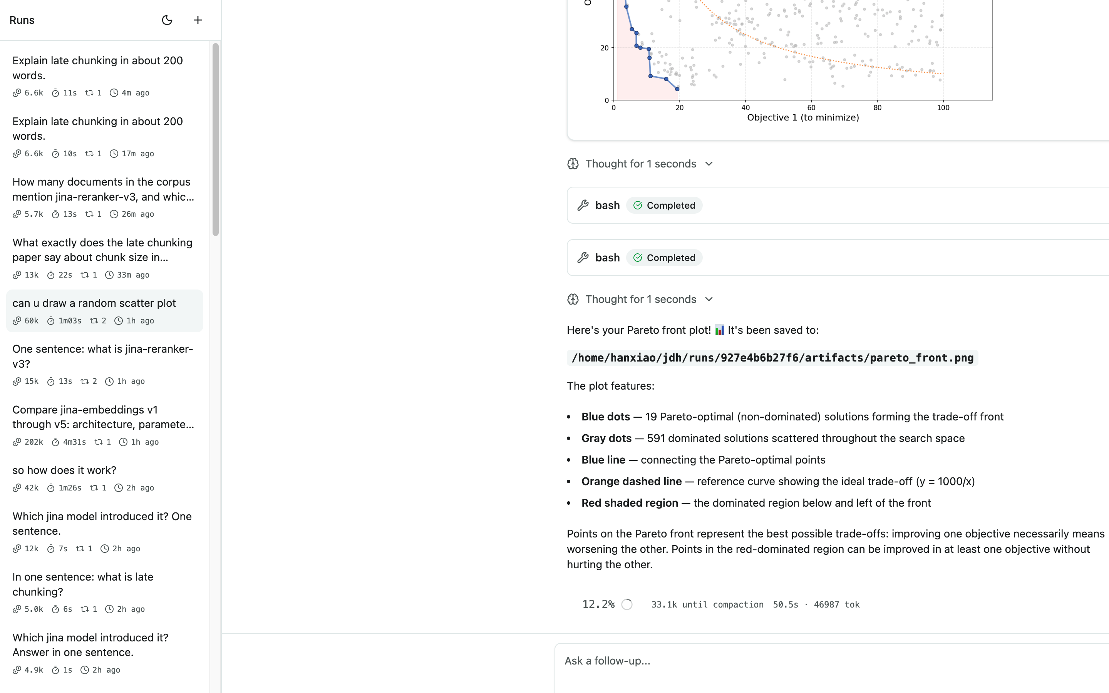This screenshot has width=1109, height=693.
Task: Open run 'Compare jina-embeddings v1 through v5'
Action: click(x=104, y=425)
